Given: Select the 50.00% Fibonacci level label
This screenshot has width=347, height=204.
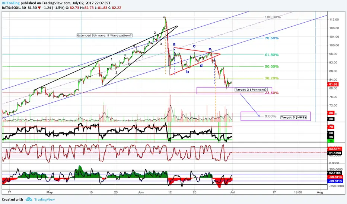Looking at the screenshot, I should tap(272, 66).
